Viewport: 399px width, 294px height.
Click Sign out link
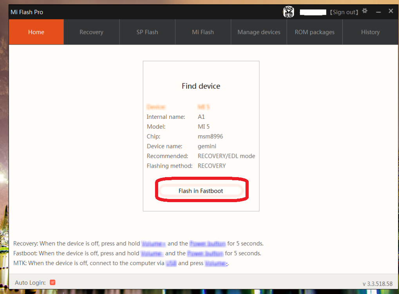(344, 12)
